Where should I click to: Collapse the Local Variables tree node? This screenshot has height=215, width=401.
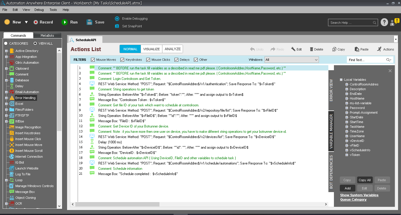click(341, 80)
